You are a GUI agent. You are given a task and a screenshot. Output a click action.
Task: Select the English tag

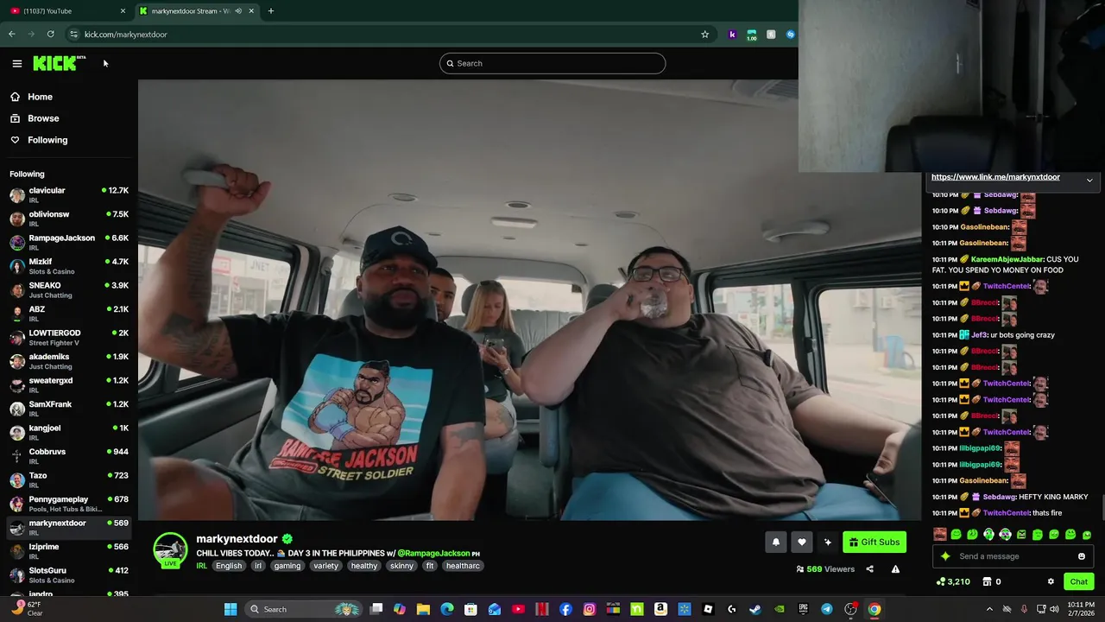coord(229,566)
